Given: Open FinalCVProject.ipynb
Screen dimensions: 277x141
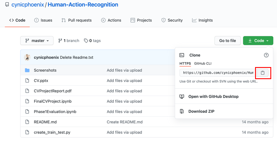Looking at the screenshot, I should click(53, 101).
